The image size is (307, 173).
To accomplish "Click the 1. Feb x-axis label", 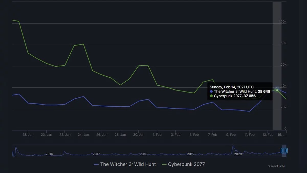I will coord(157,135).
